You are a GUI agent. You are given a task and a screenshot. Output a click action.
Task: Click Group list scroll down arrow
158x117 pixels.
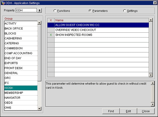point(39,109)
